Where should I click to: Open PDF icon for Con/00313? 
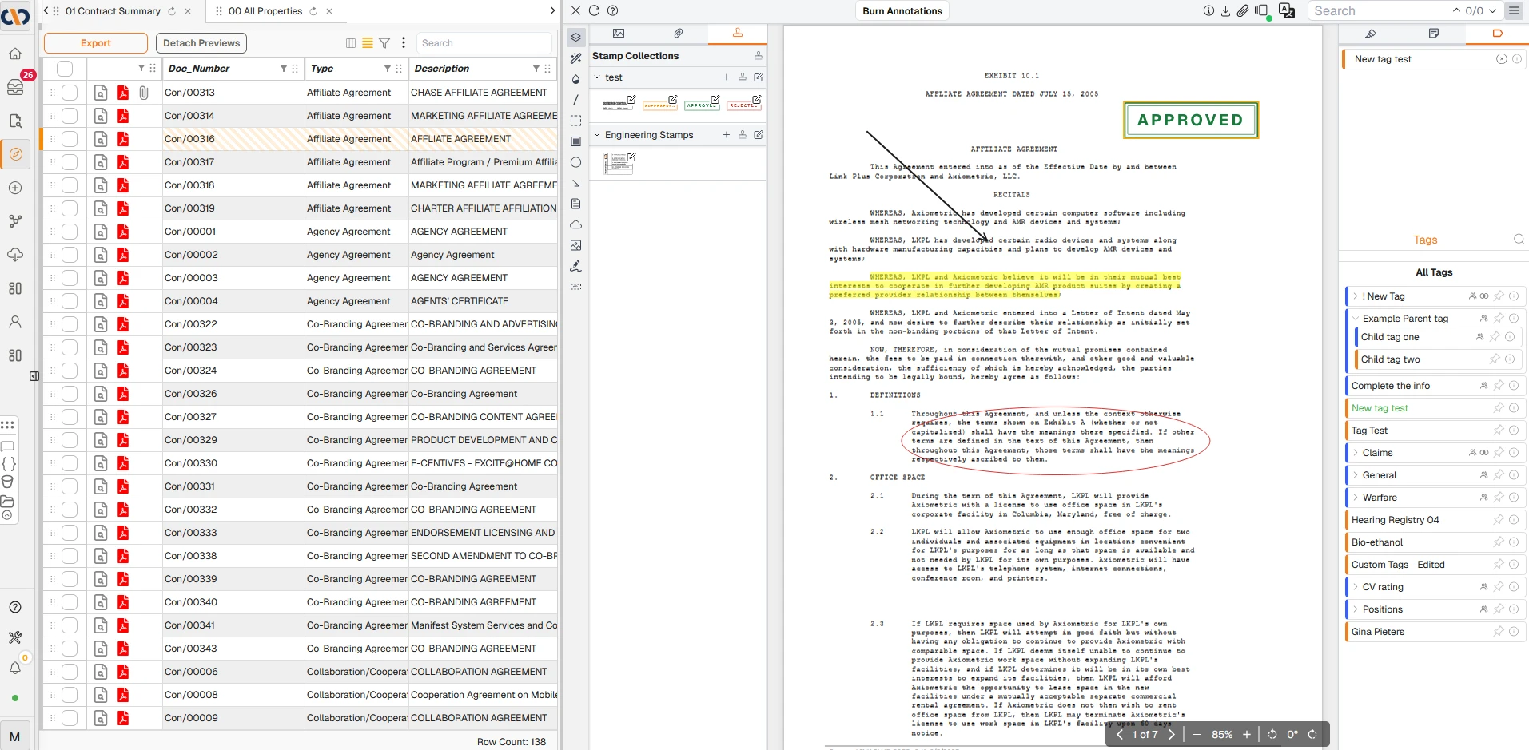(122, 93)
